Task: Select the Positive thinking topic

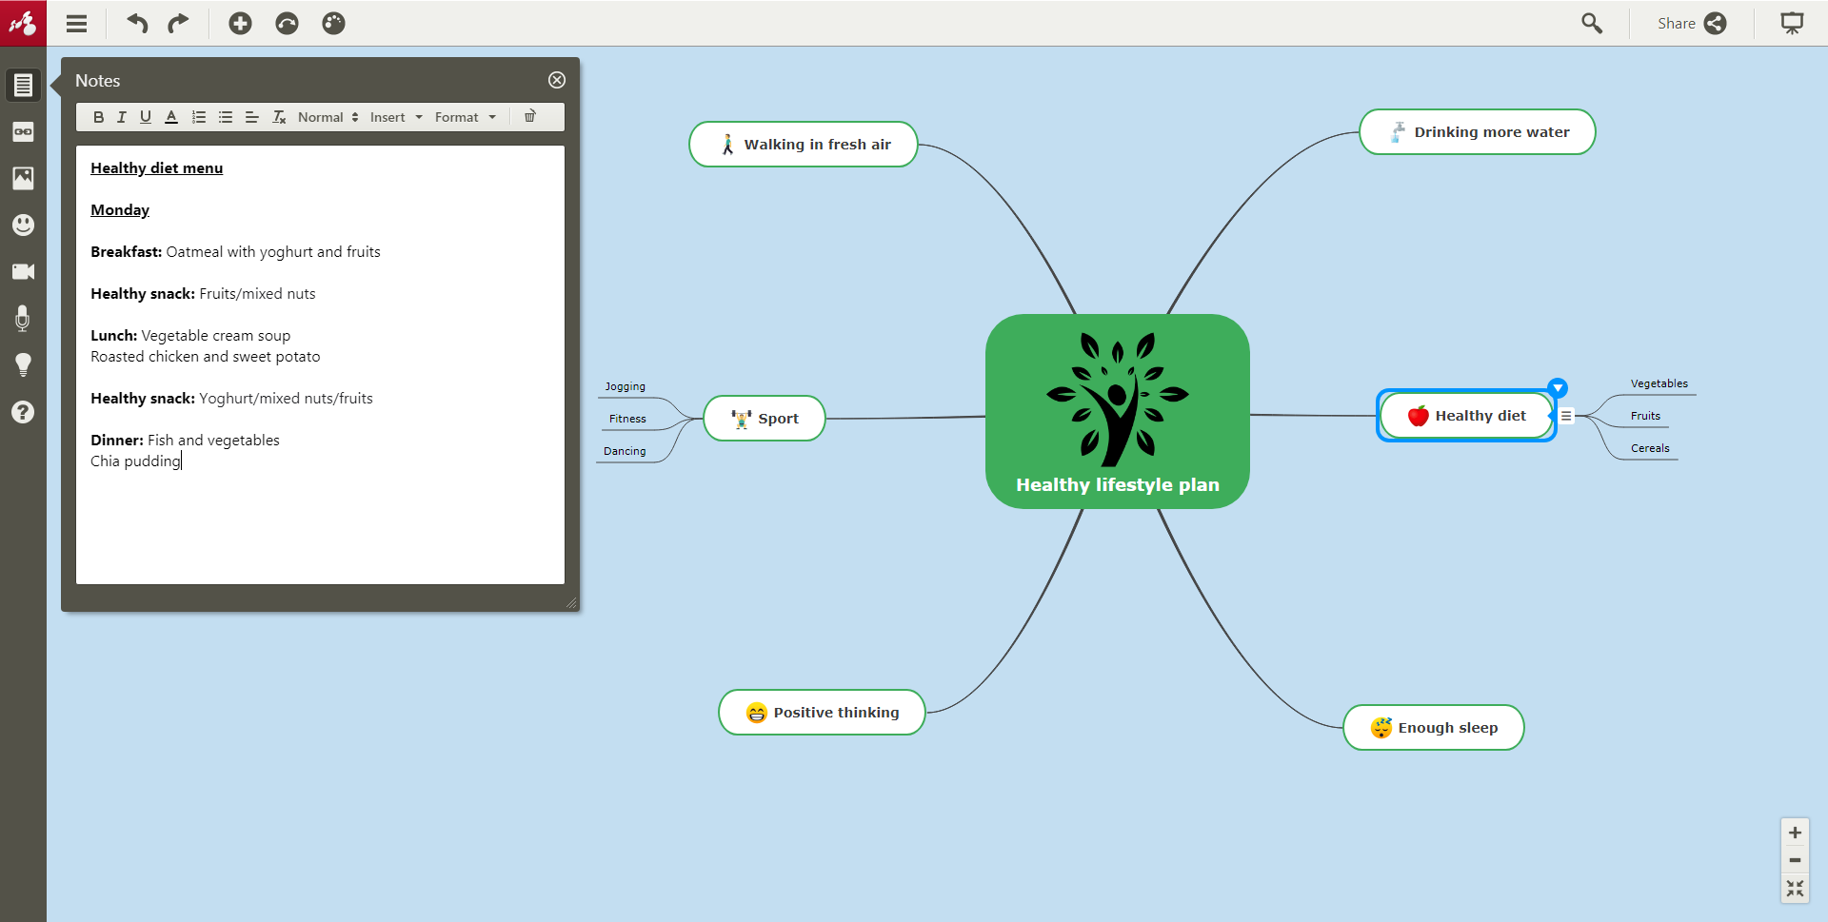Action: click(823, 713)
